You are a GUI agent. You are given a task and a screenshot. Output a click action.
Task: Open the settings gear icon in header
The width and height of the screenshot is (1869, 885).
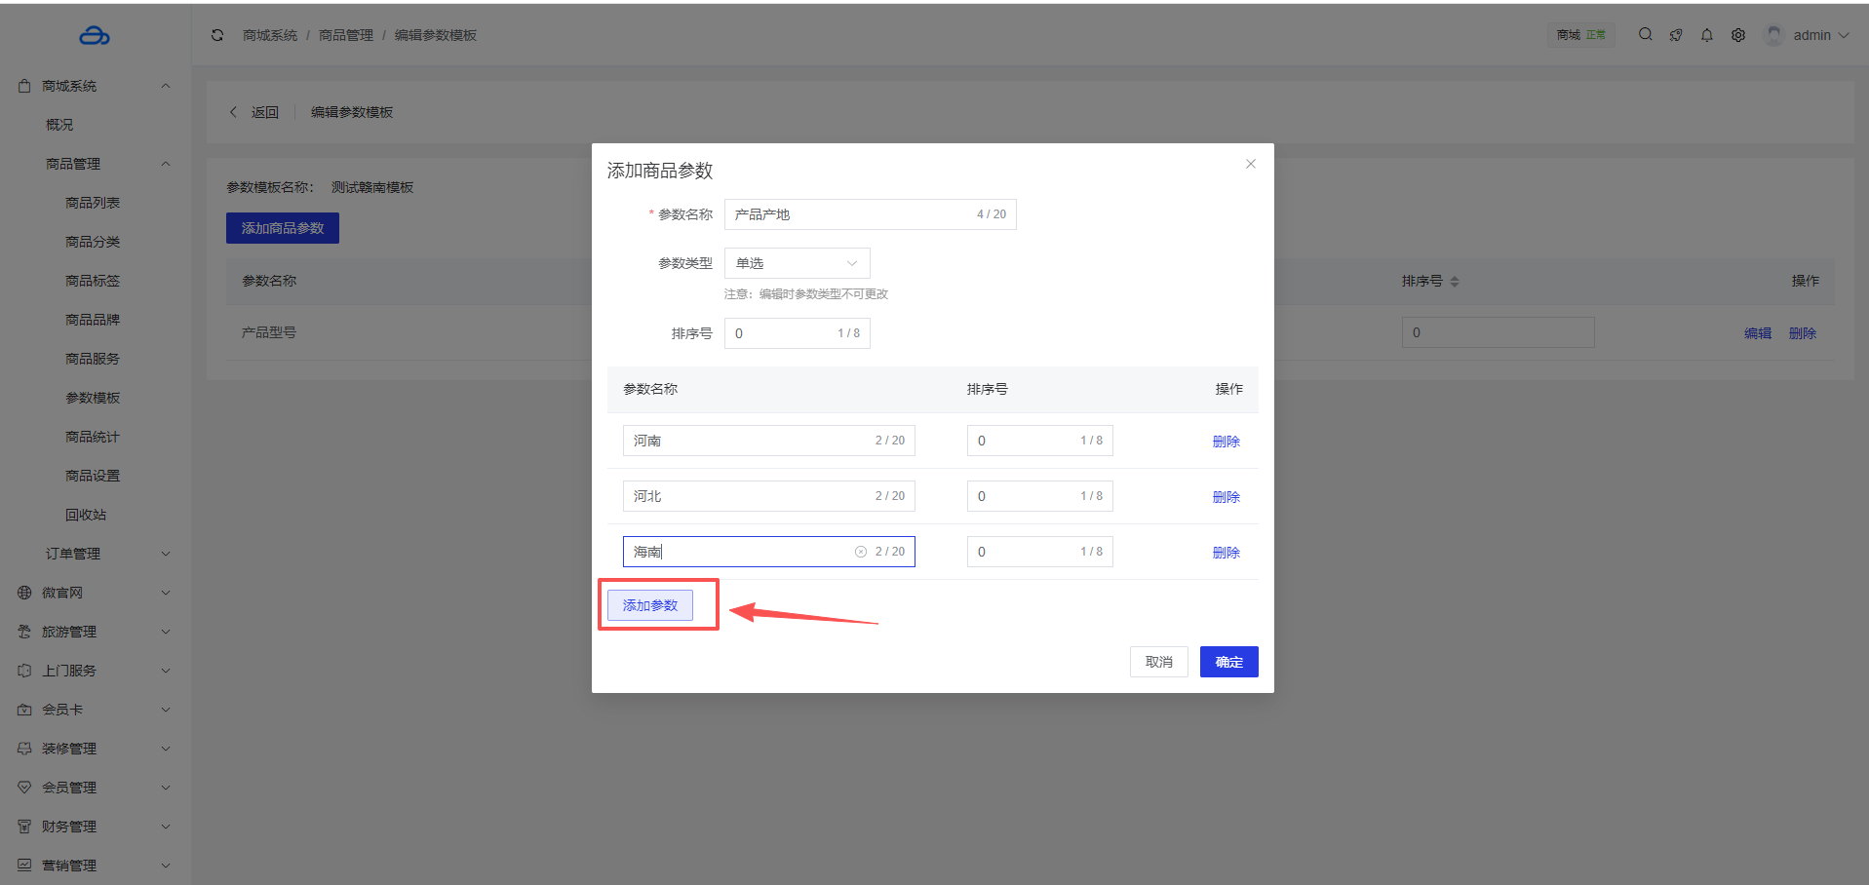(x=1738, y=35)
